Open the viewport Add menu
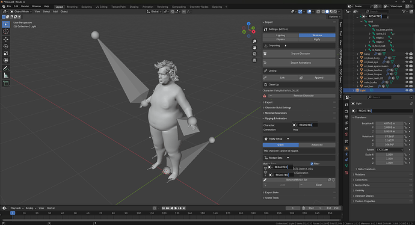The width and height of the screenshot is (415, 225). 55,11
